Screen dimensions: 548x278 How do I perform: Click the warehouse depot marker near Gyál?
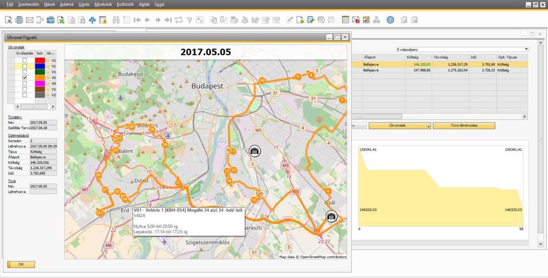331,217
